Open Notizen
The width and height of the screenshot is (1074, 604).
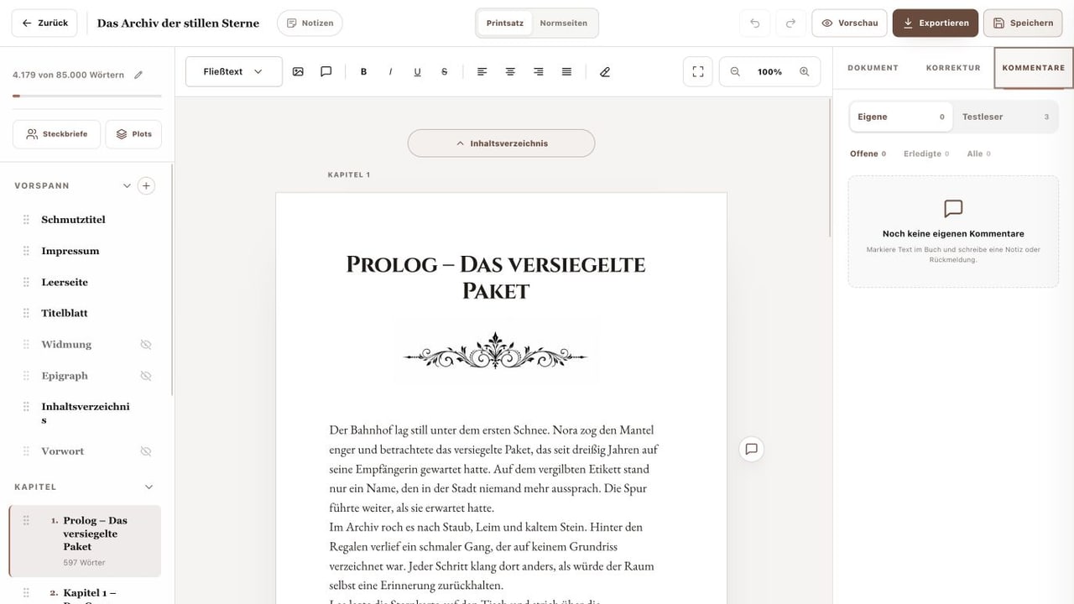click(310, 23)
